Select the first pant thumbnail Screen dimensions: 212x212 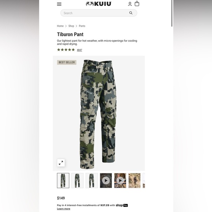(63, 181)
